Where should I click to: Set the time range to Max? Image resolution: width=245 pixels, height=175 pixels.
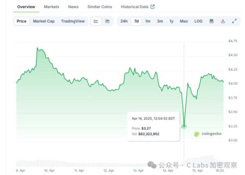pos(184,21)
